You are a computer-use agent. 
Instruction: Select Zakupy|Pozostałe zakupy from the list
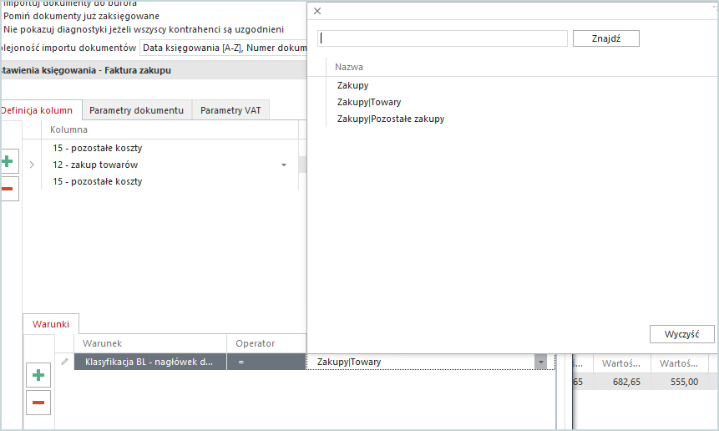[x=391, y=119]
